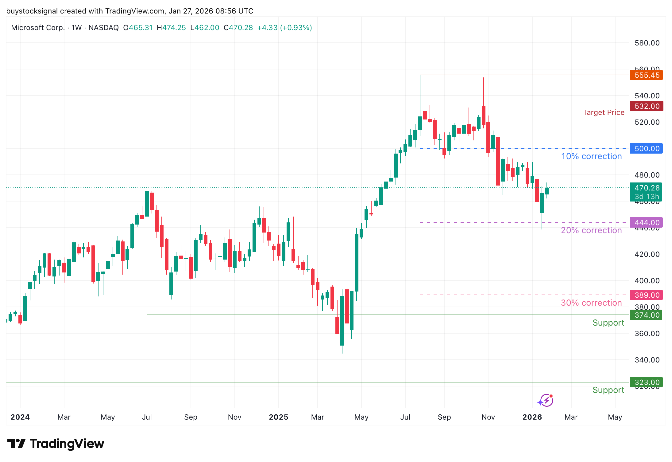Select the 2026 label on time axis

[x=532, y=417]
